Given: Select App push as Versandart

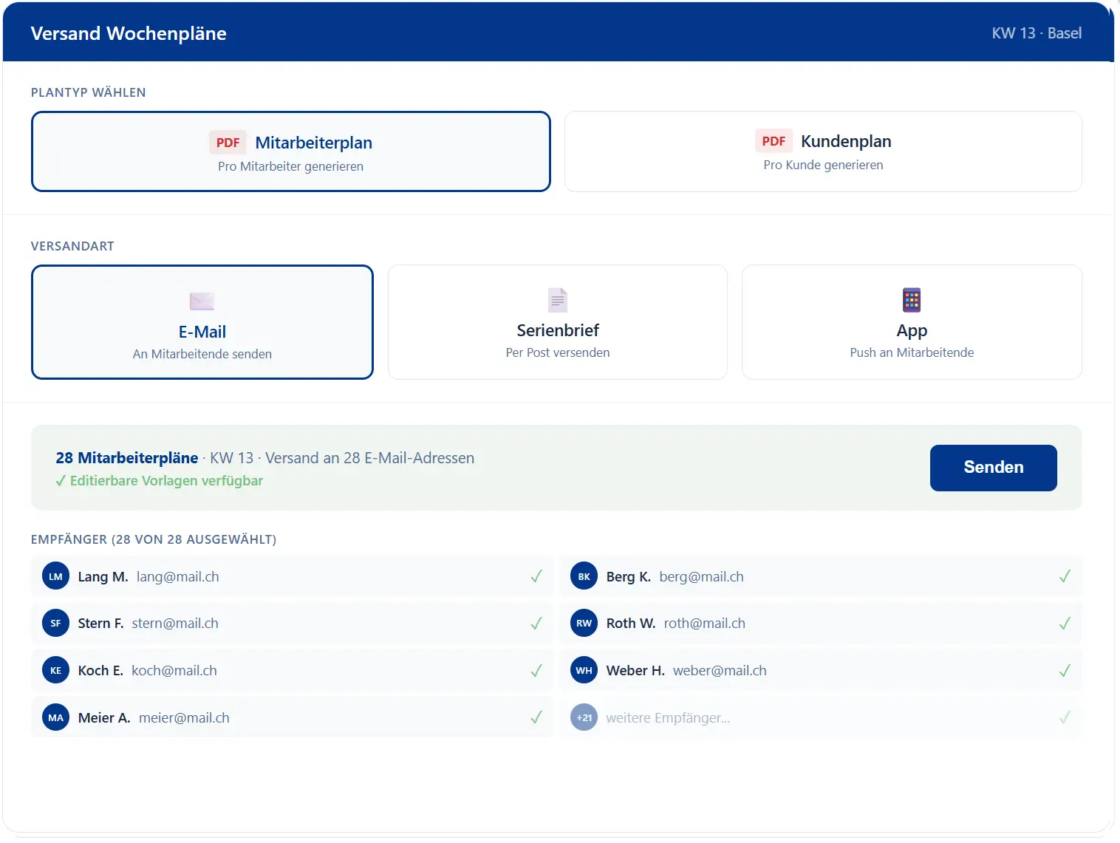Looking at the screenshot, I should point(911,322).
